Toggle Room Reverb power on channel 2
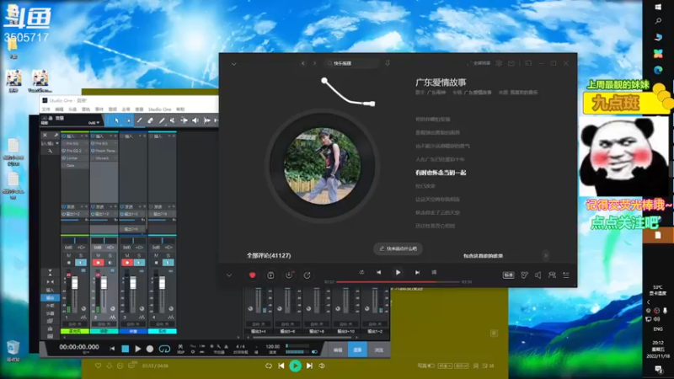Viewport: 674px width, 379px height. point(94,151)
